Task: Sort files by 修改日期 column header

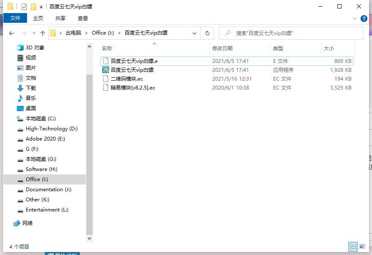Action: (x=222, y=49)
